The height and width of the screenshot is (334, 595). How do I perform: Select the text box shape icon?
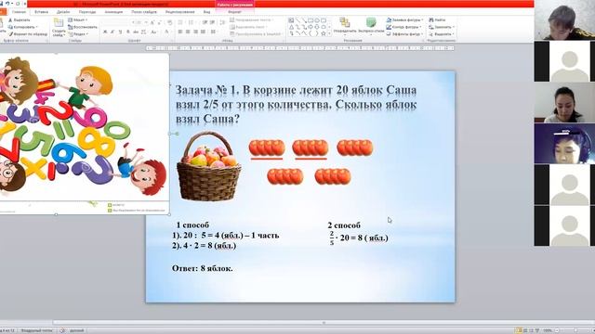[291, 20]
